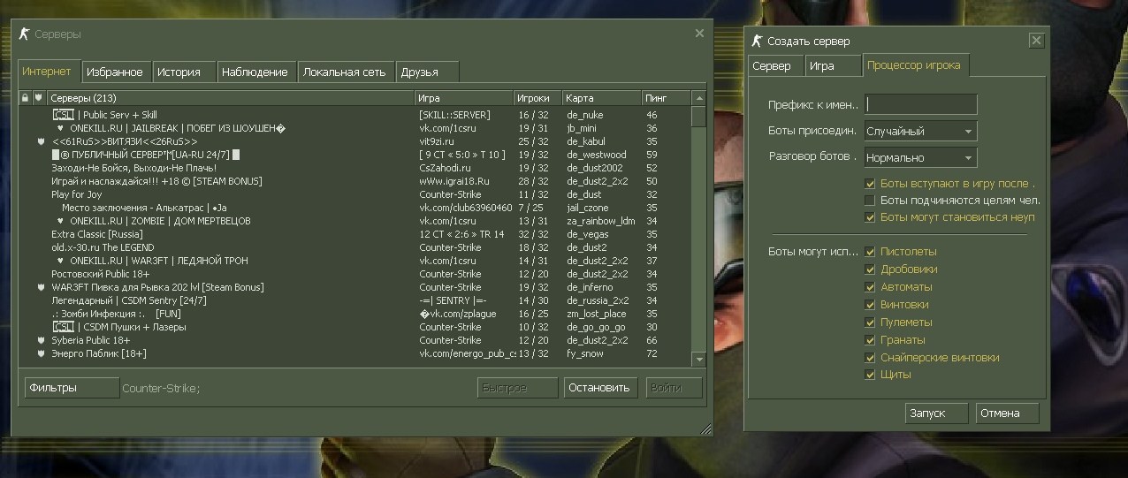
Task: Close the Создать сервер dialog with the X
Action: click(x=1037, y=41)
